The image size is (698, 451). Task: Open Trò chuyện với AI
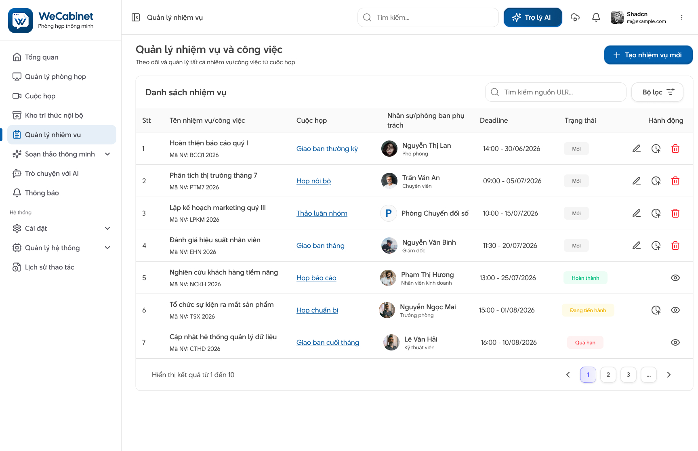62,174
